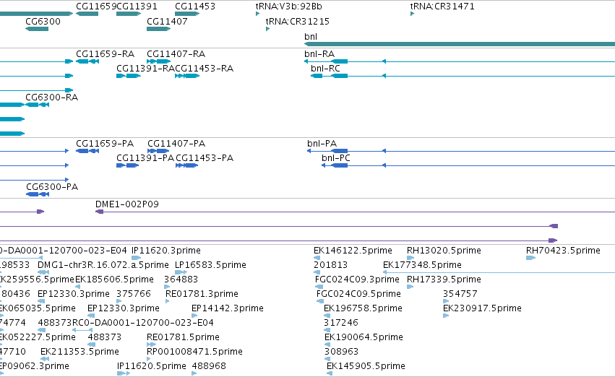615x377 pixels.
Task: Click the 488968 feature label
Action: point(209,366)
